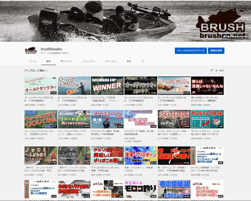Image resolution: width=251 pixels, height=201 pixels.
Task: Open the アメリカの美味しいザリガニ video thumbnail
Action: [107, 155]
